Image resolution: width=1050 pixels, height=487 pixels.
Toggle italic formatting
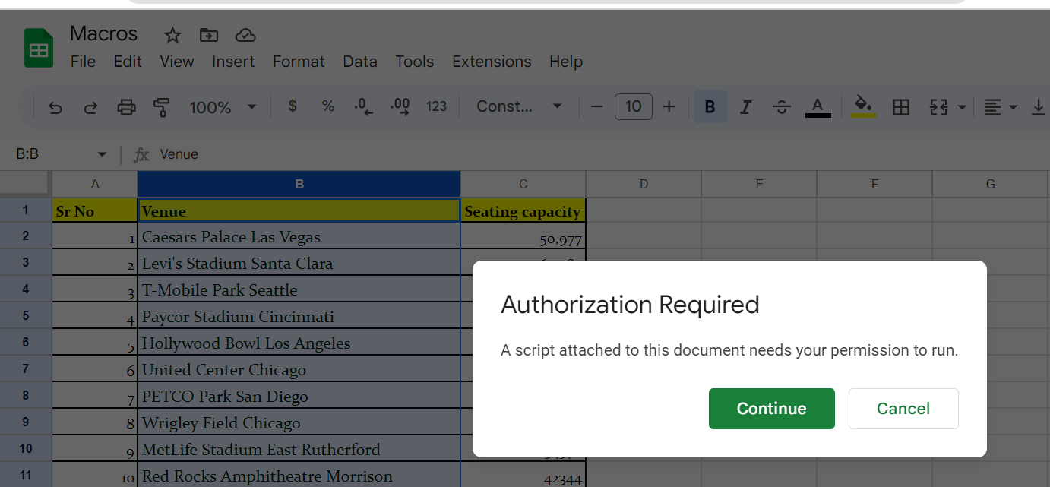[746, 106]
